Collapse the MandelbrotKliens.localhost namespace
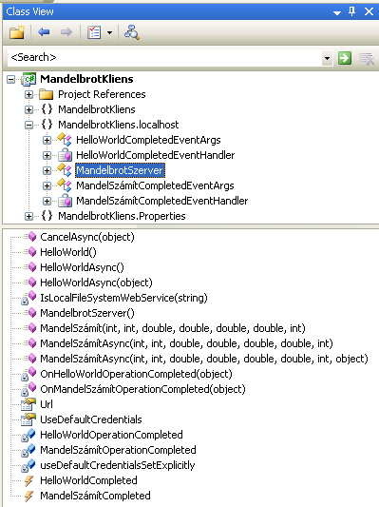This screenshot has width=379, height=507. click(28, 125)
